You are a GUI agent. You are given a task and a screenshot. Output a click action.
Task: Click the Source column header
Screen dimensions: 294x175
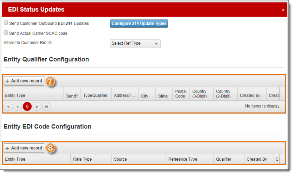[x=120, y=159]
